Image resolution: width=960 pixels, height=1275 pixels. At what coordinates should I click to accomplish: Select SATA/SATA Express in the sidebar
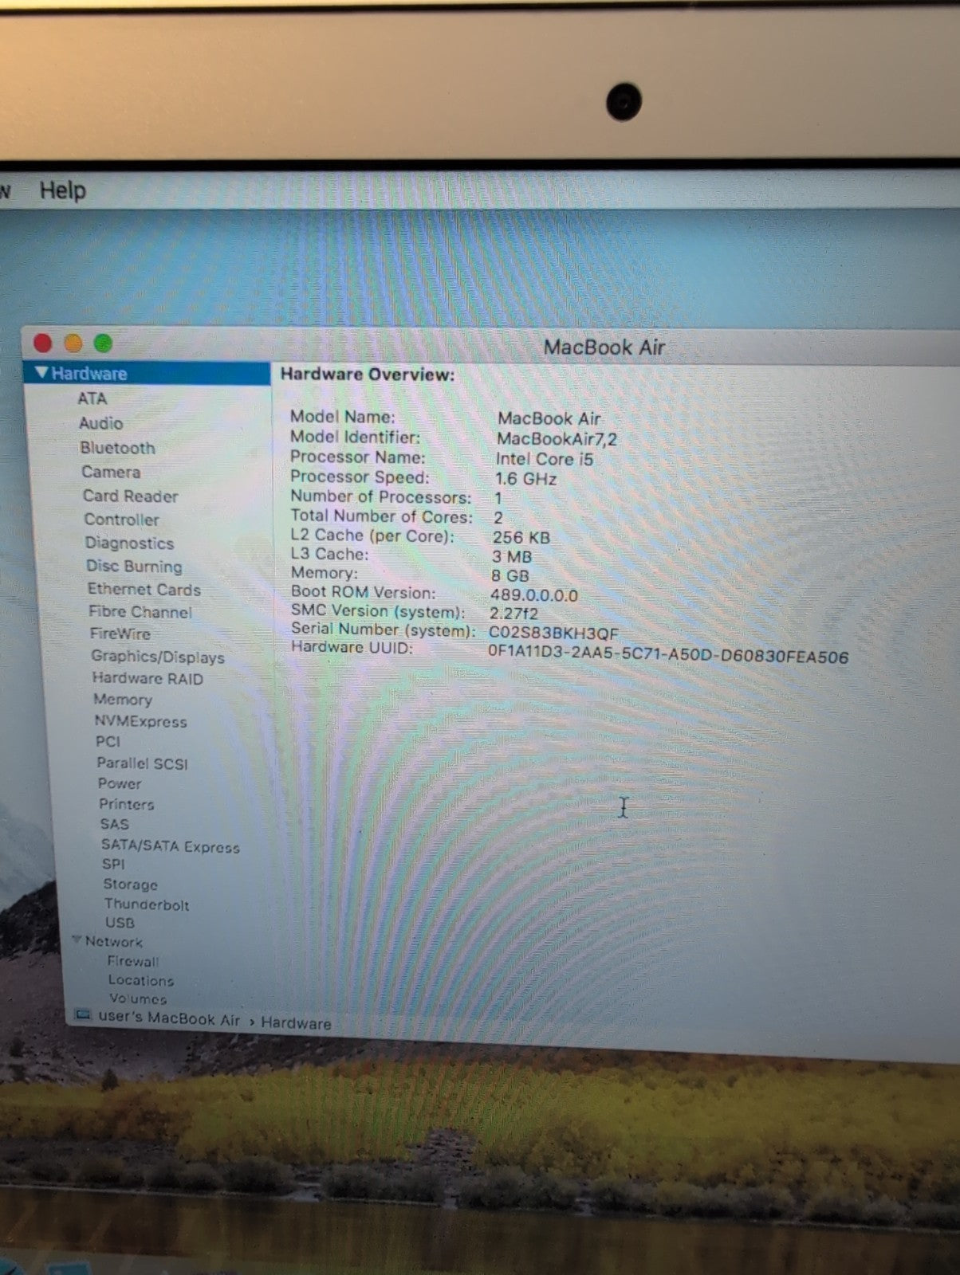[x=170, y=846]
